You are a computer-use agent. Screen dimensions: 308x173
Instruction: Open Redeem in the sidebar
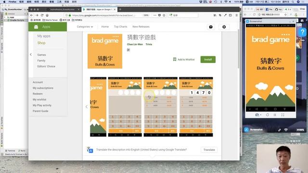38,94
